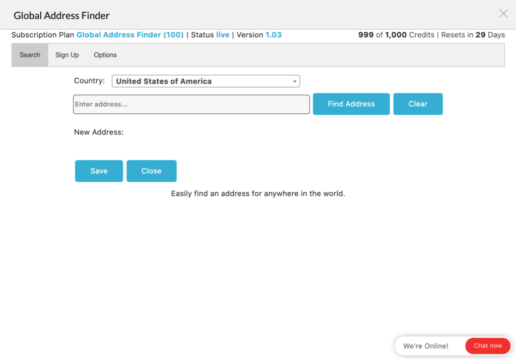The height and width of the screenshot is (359, 516).
Task: Click the live status text
Action: [x=223, y=35]
